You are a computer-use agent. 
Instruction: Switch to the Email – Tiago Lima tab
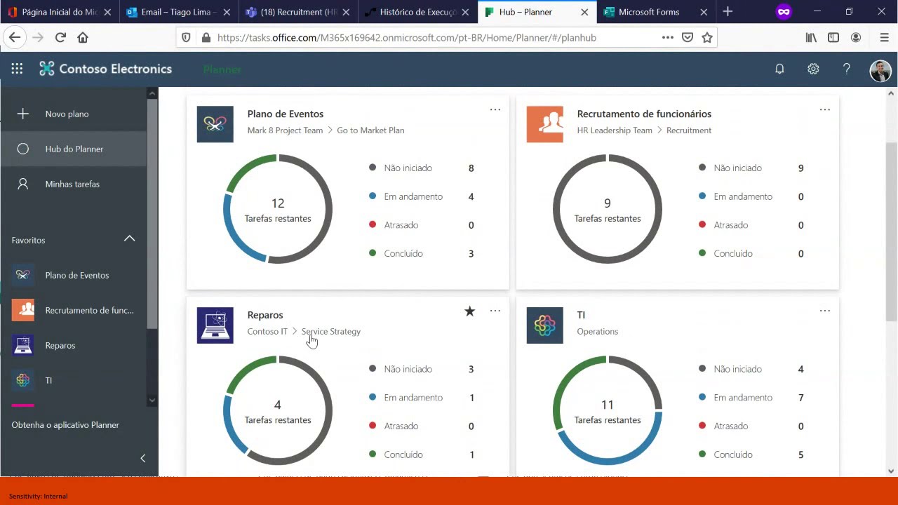pos(180,12)
